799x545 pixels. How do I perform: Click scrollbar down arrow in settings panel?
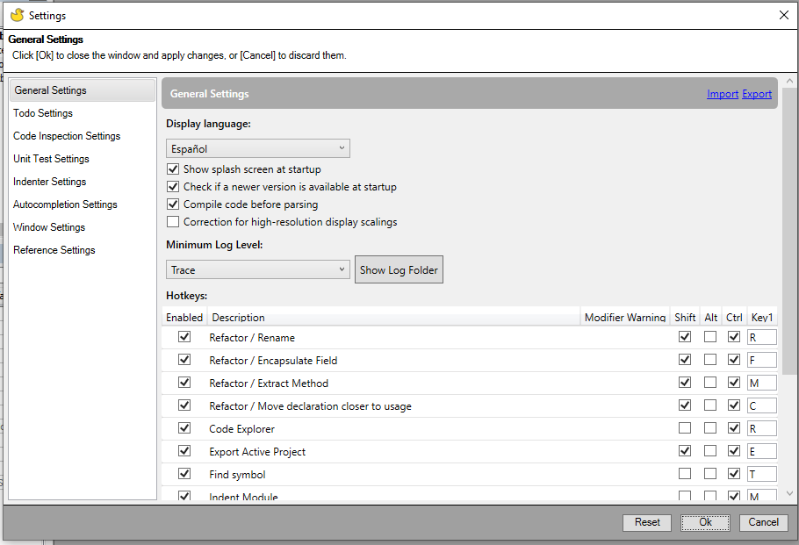tap(790, 493)
